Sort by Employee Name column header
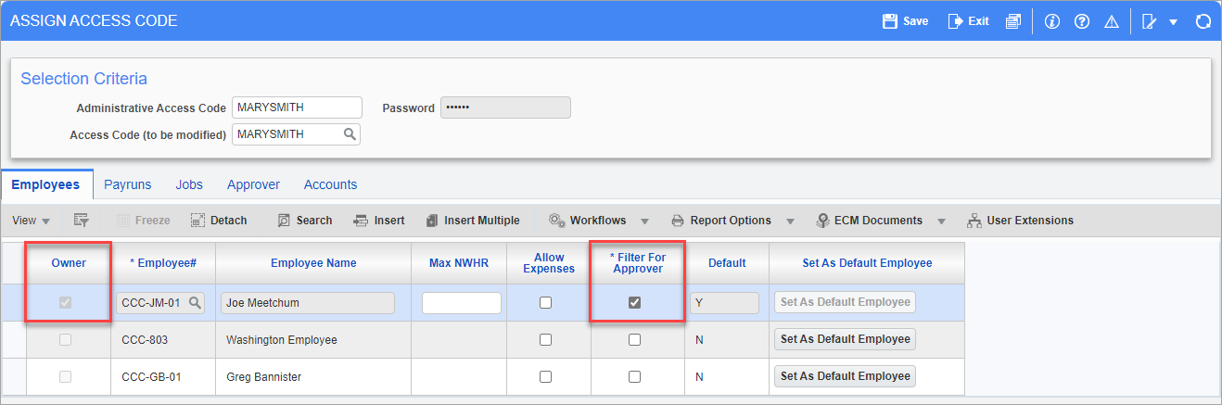Screen dimensions: 1222x405 [x=313, y=263]
